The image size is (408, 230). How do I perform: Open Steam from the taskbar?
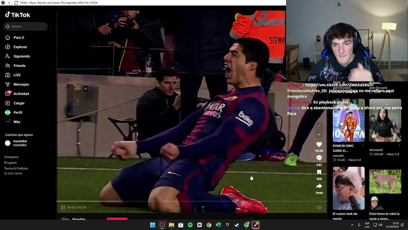click(237, 225)
